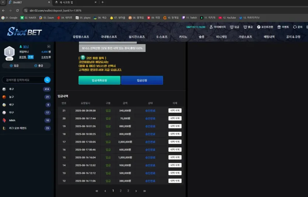The width and height of the screenshot is (308, 197).
Task: Go to page 2 of deposit history
Action: (x=121, y=191)
